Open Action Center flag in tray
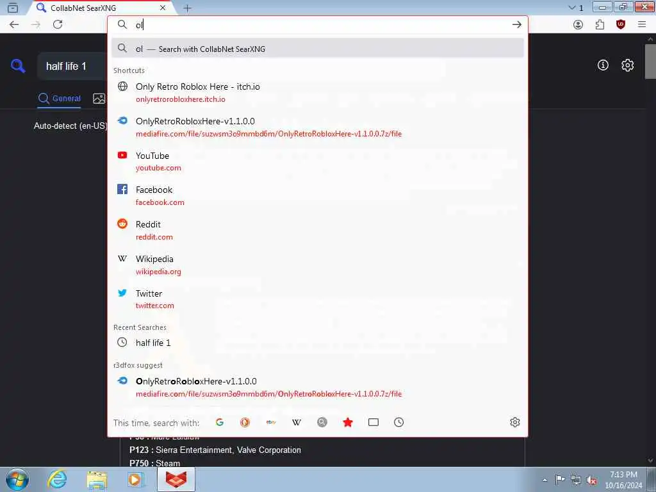The image size is (656, 492). 560,480
